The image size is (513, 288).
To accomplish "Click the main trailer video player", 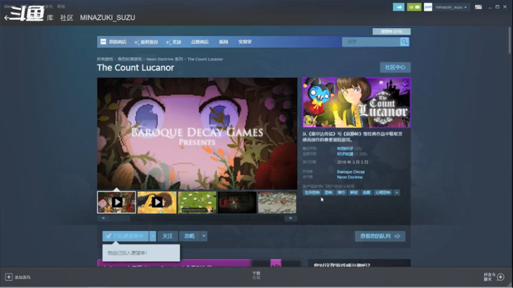I will point(198,133).
